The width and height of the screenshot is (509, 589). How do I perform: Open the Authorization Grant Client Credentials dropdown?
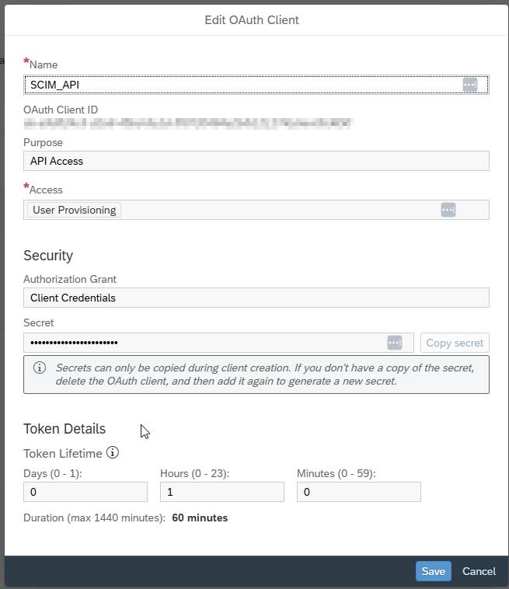(256, 298)
